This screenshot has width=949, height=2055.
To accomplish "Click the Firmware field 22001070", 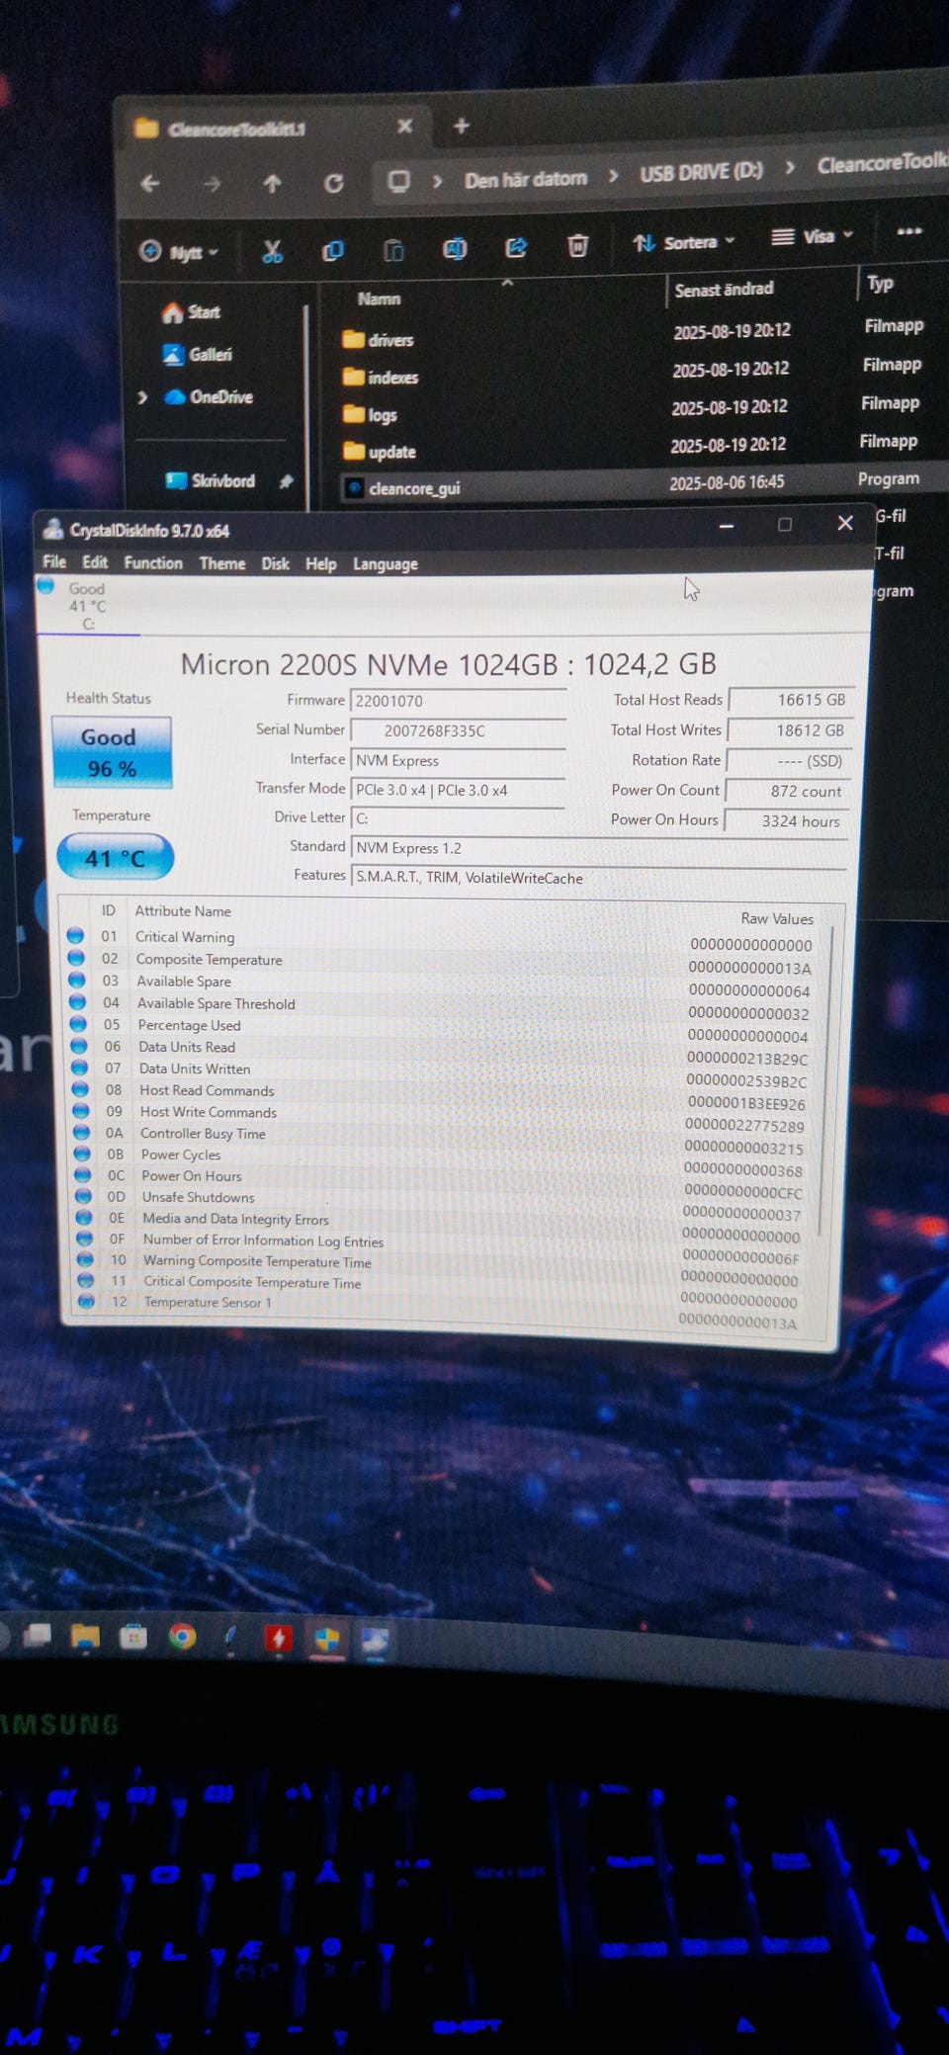I will click(458, 701).
